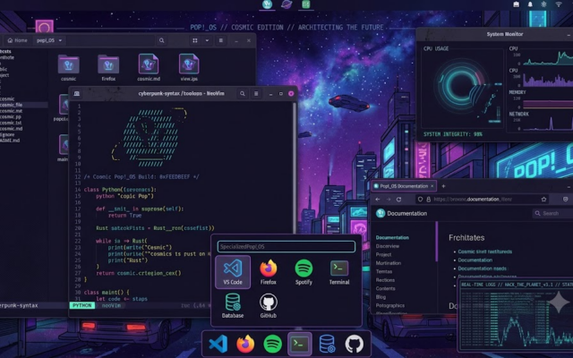This screenshot has width=573, height=358.
Task: Go back in the browser
Action: (378, 200)
